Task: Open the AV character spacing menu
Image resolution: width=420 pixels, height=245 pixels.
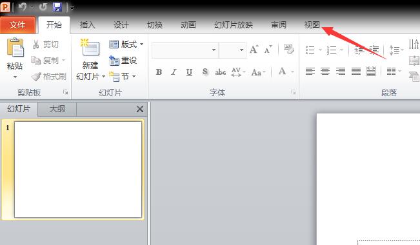Action: pos(238,72)
